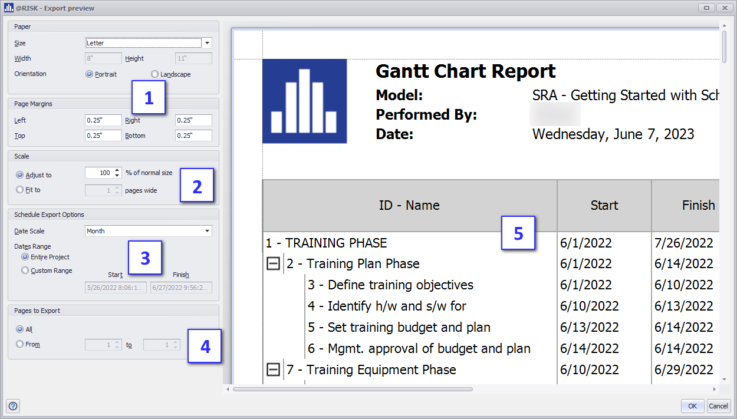Image resolution: width=737 pixels, height=419 pixels.
Task: Select Custom Range for dates
Action: tap(25, 270)
